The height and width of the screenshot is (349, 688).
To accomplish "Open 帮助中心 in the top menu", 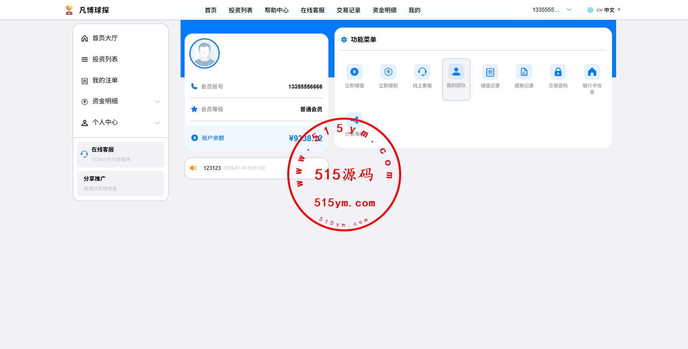I will pyautogui.click(x=276, y=10).
